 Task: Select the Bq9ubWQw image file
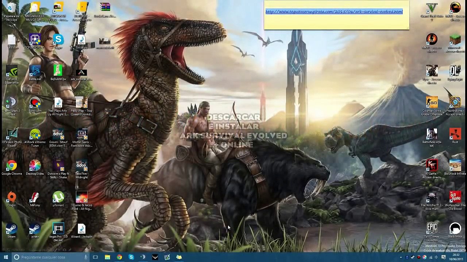[x=58, y=73]
